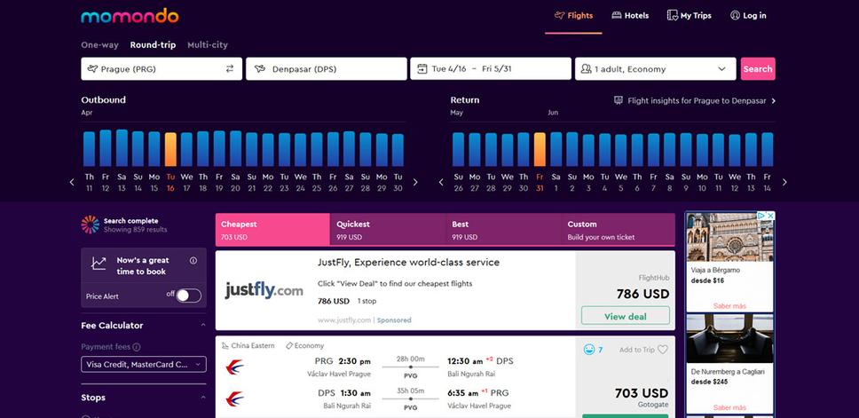Viewport: 859px width, 418px height.
Task: Select the One-way trip type
Action: pos(99,45)
